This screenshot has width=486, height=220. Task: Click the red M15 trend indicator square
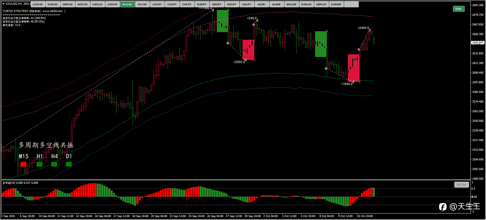[x=23, y=164]
